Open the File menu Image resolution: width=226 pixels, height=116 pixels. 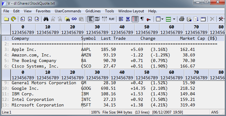[6, 11]
